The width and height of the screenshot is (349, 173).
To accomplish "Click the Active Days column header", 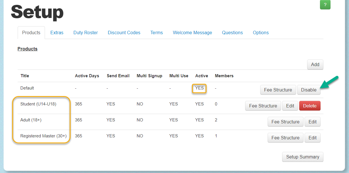I will [x=87, y=76].
